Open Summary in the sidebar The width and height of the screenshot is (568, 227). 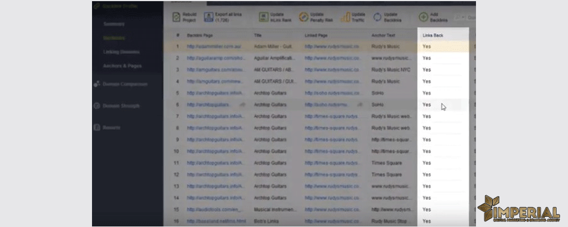point(114,24)
